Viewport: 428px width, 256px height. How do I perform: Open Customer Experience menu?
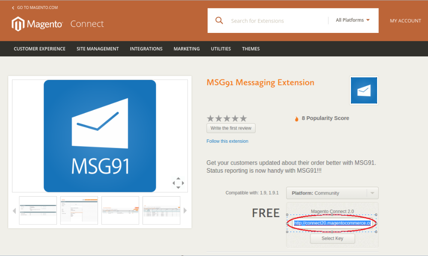[39, 49]
